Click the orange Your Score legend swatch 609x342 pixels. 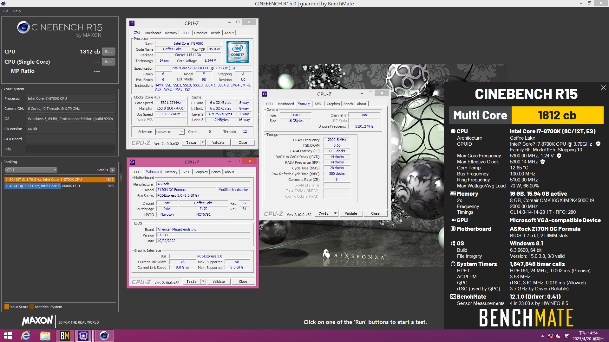pos(7,307)
